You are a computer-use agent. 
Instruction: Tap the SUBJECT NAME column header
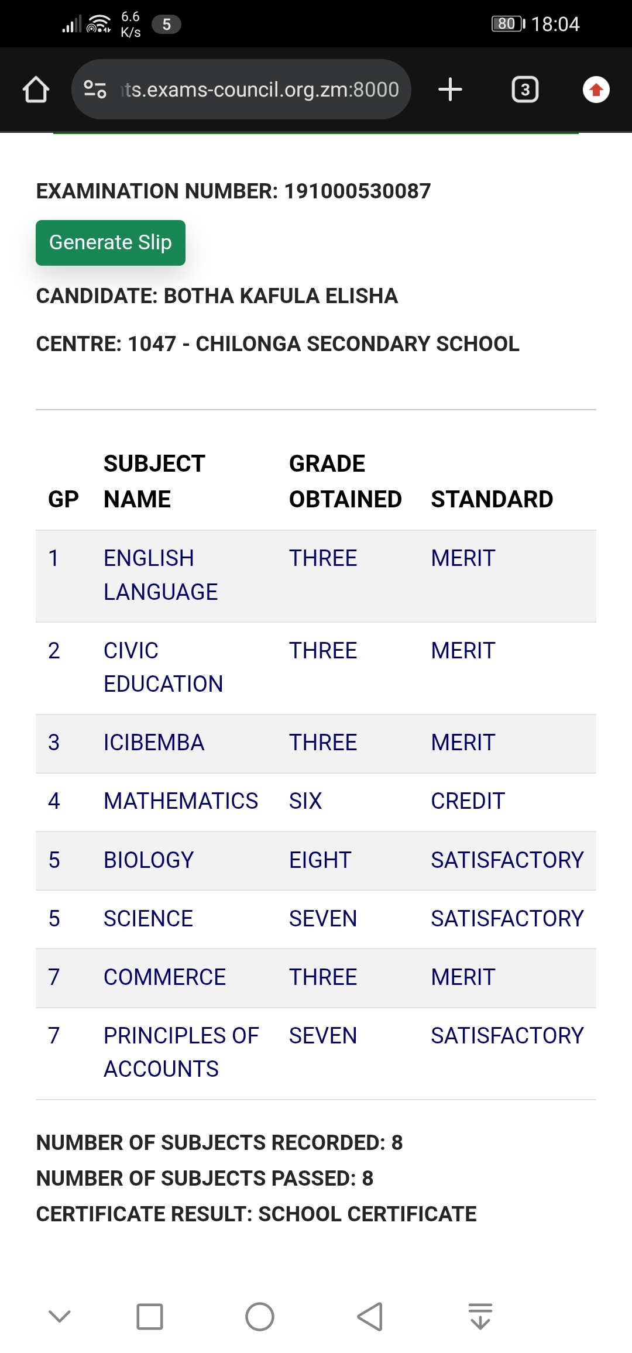click(154, 481)
